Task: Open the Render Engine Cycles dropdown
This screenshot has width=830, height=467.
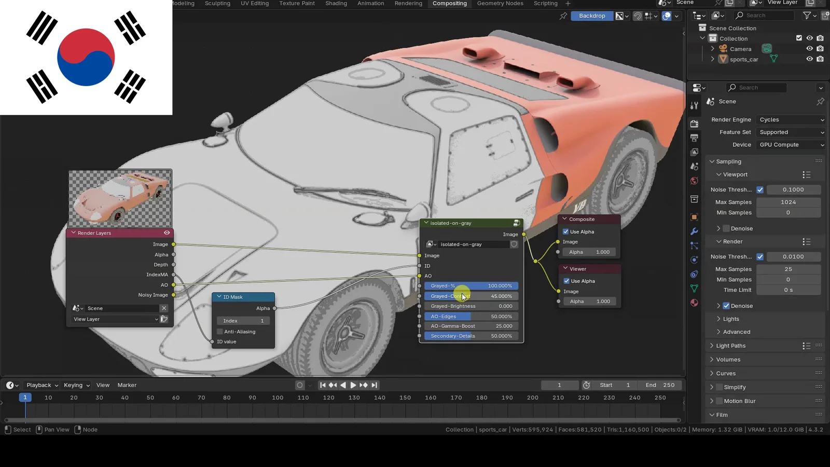Action: pyautogui.click(x=791, y=120)
